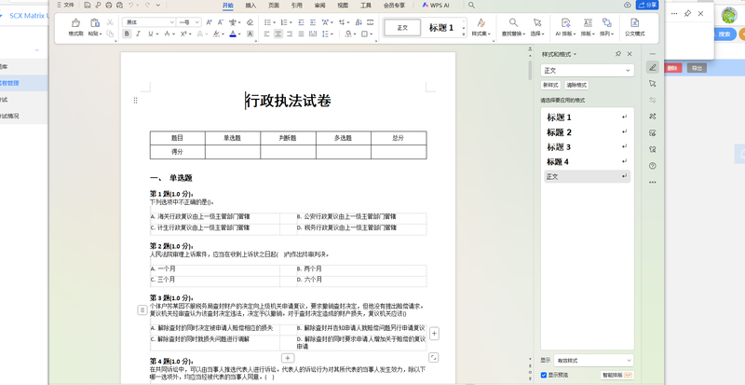
Task: Click the Distributed alignment icon
Action: point(313,34)
